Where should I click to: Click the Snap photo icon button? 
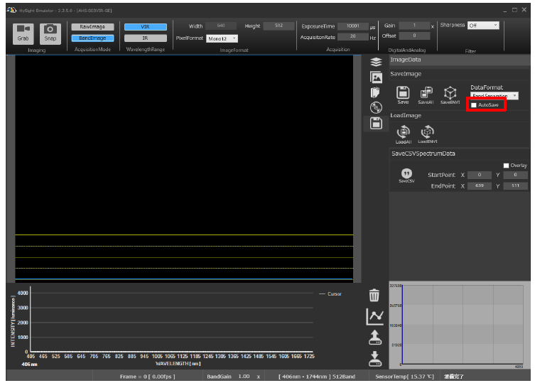pyautogui.click(x=50, y=33)
